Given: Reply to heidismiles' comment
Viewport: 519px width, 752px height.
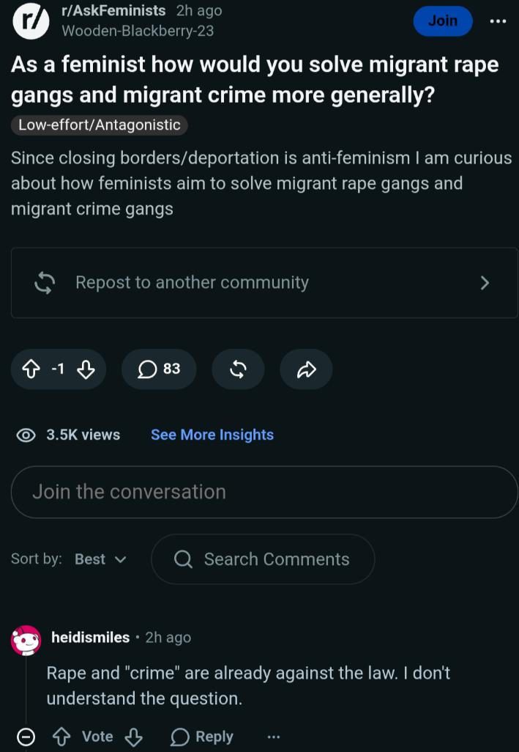Looking at the screenshot, I should click(202, 737).
